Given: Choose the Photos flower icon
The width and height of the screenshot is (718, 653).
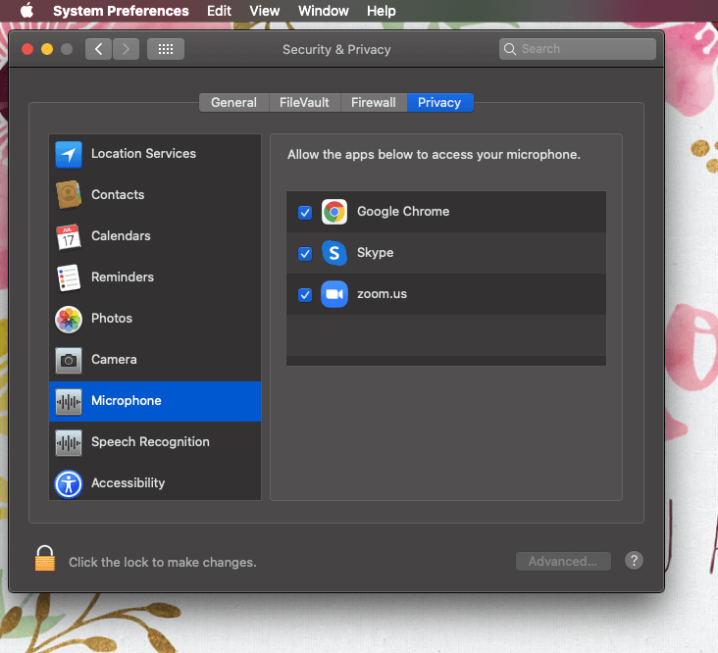Looking at the screenshot, I should 69,319.
